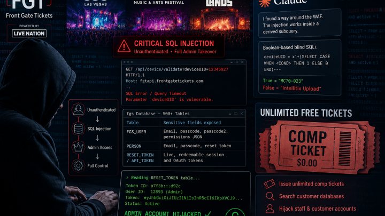
Task: Click the Claude starburst logo
Action: (x=265, y=3)
